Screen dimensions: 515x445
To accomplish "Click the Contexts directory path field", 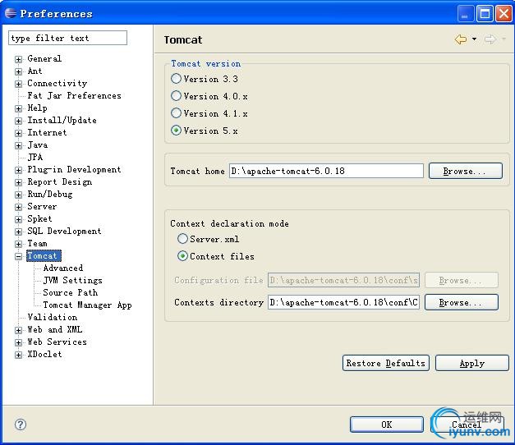I will coord(343,302).
